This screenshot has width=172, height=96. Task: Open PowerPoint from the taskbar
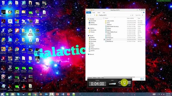click(x=57, y=94)
